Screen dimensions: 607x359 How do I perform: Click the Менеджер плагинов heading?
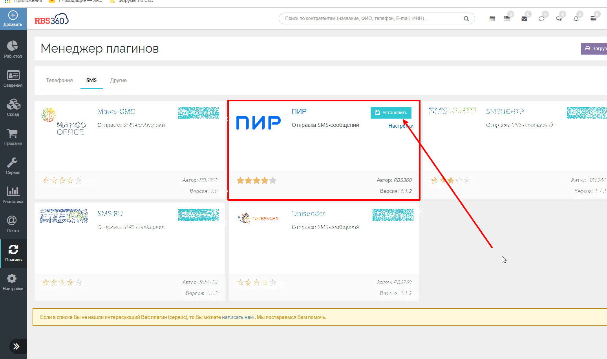(x=100, y=48)
